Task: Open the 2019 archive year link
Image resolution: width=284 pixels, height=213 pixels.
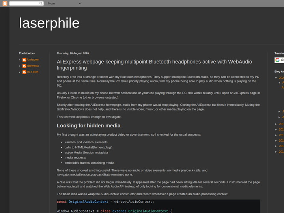Action: (282, 124)
